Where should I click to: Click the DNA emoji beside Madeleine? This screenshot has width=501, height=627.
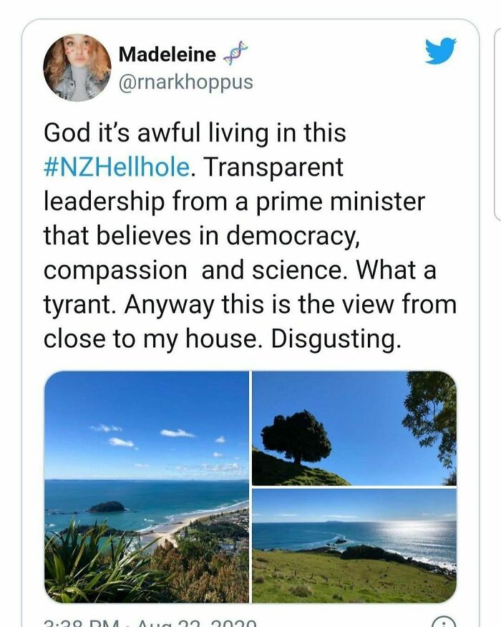coord(235,53)
